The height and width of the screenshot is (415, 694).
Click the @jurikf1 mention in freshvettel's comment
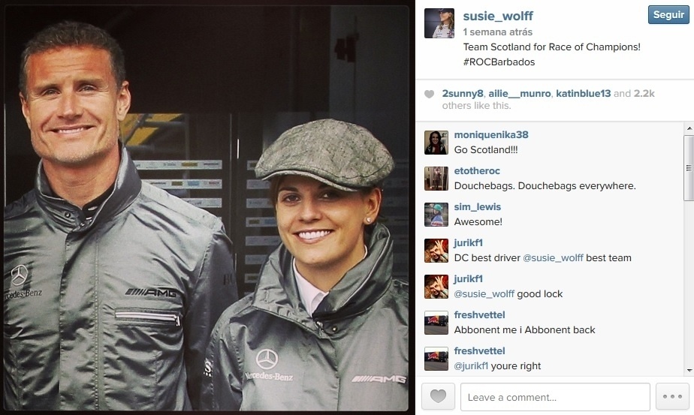pos(471,366)
